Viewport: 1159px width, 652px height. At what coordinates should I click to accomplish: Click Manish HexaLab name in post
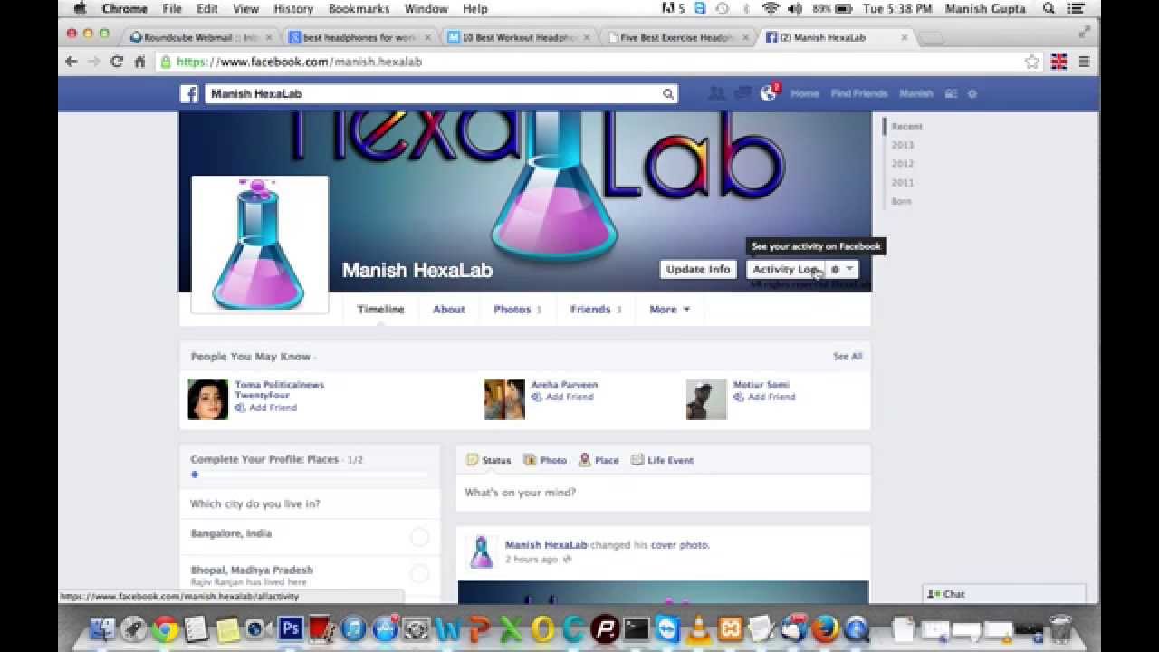click(x=546, y=545)
